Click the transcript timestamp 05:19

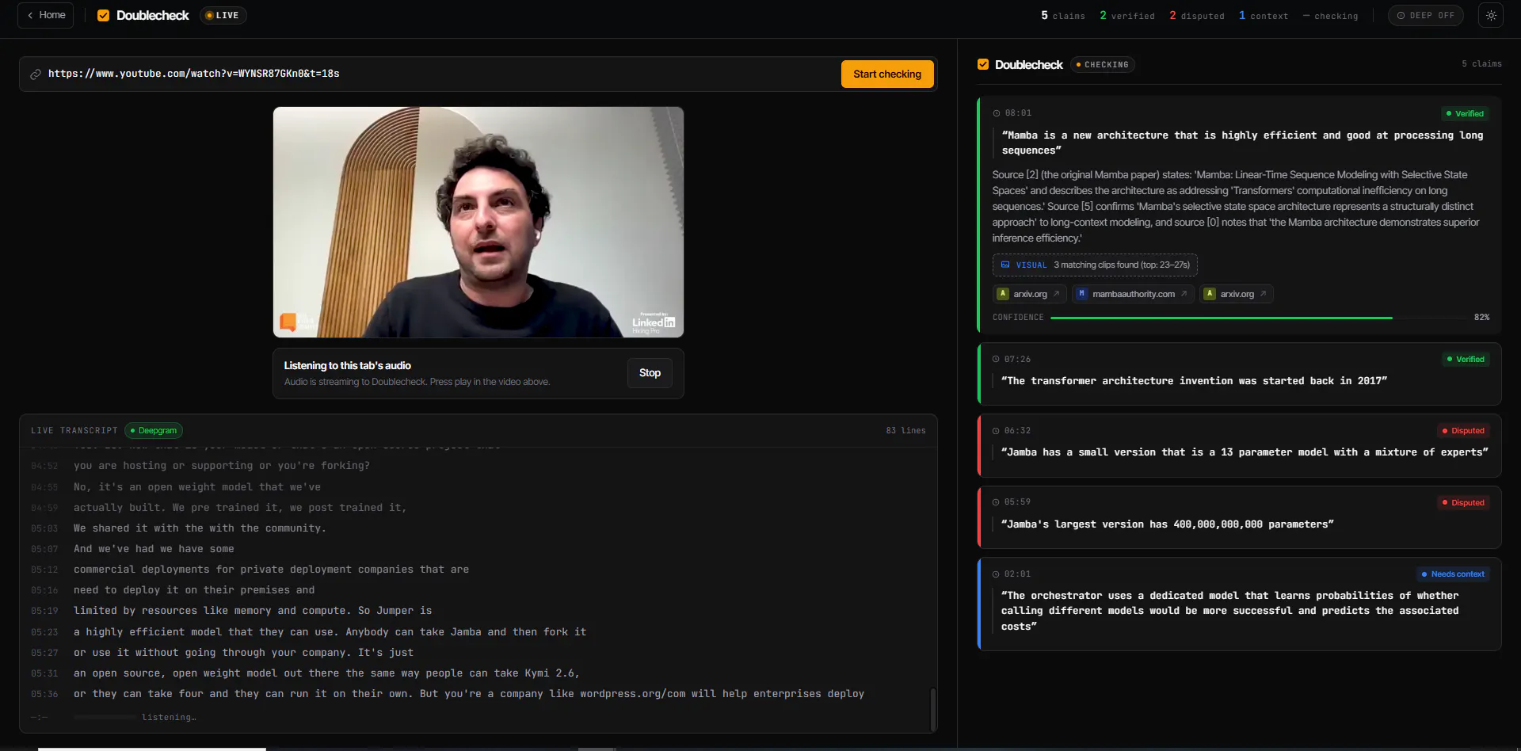click(44, 611)
